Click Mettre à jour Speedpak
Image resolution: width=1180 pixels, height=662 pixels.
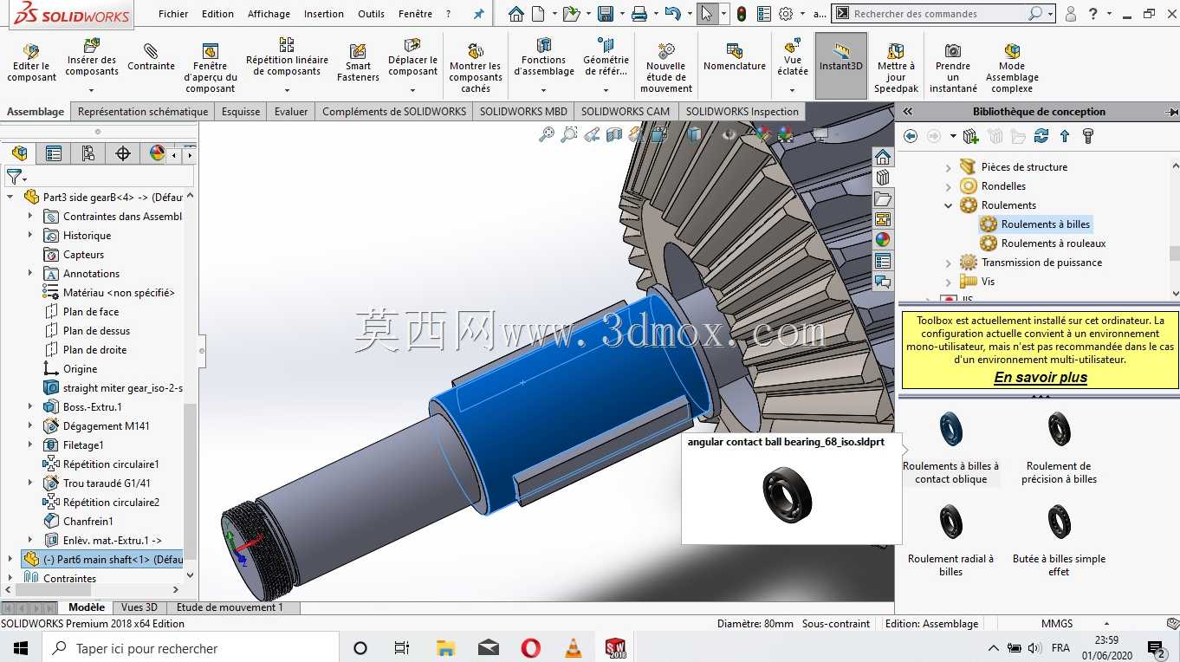point(896,68)
